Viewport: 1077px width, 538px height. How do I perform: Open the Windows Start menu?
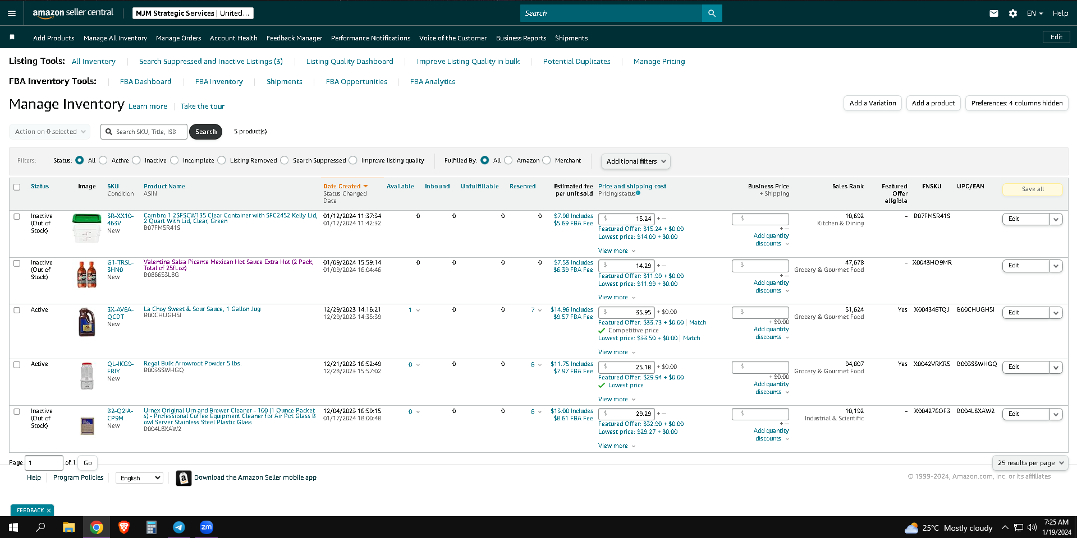tap(13, 527)
